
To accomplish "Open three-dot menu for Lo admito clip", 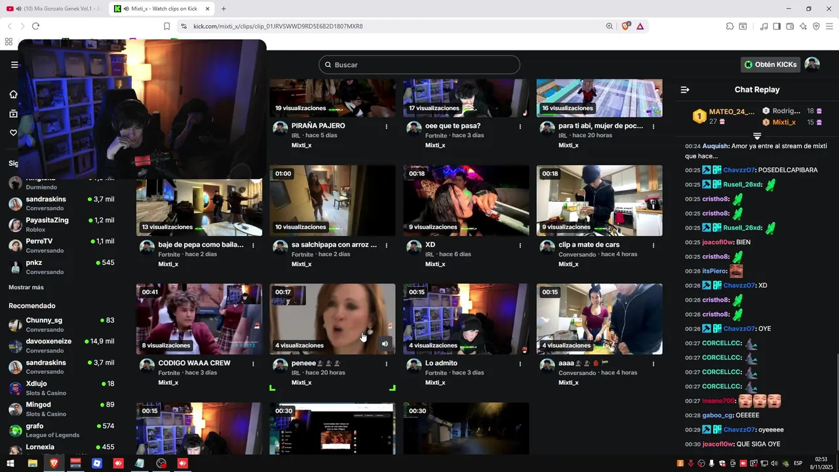I will pos(520,364).
